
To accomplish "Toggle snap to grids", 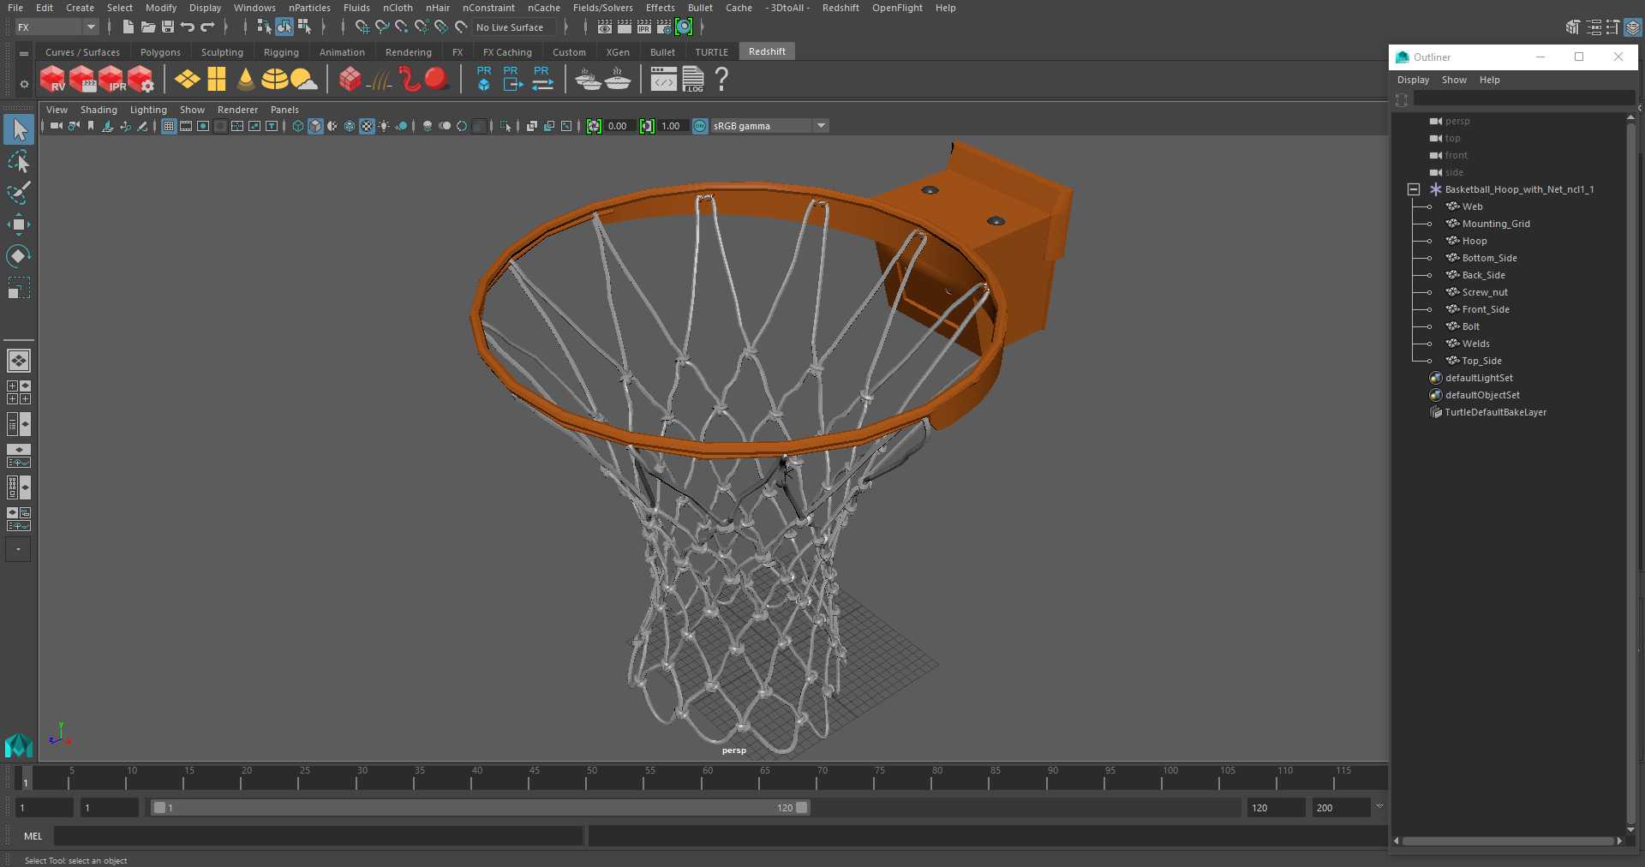I will (362, 27).
